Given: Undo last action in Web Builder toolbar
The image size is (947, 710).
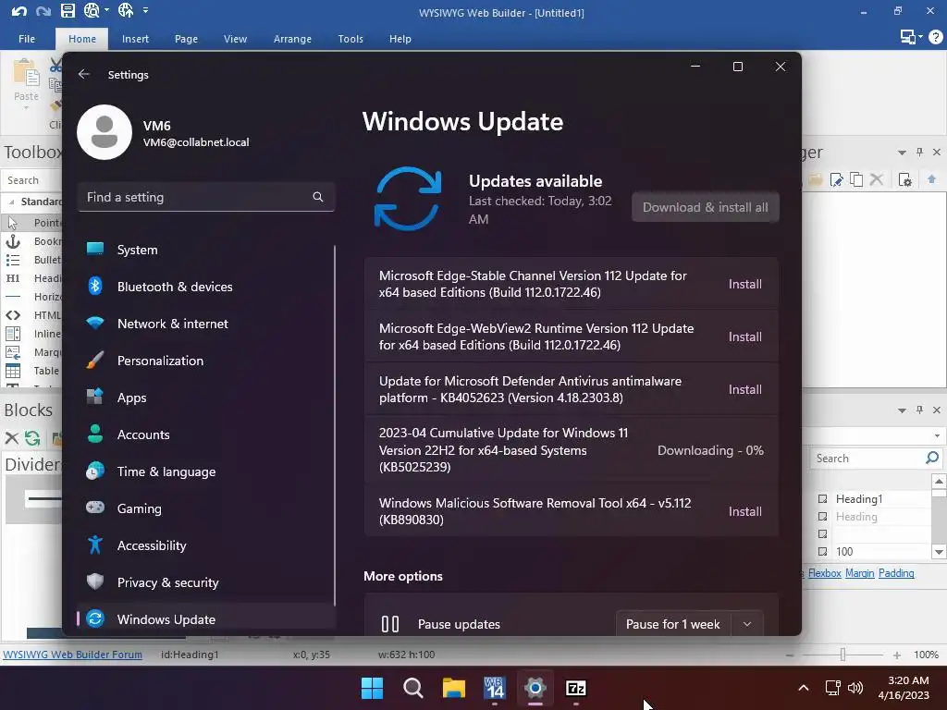Looking at the screenshot, I should click(18, 11).
